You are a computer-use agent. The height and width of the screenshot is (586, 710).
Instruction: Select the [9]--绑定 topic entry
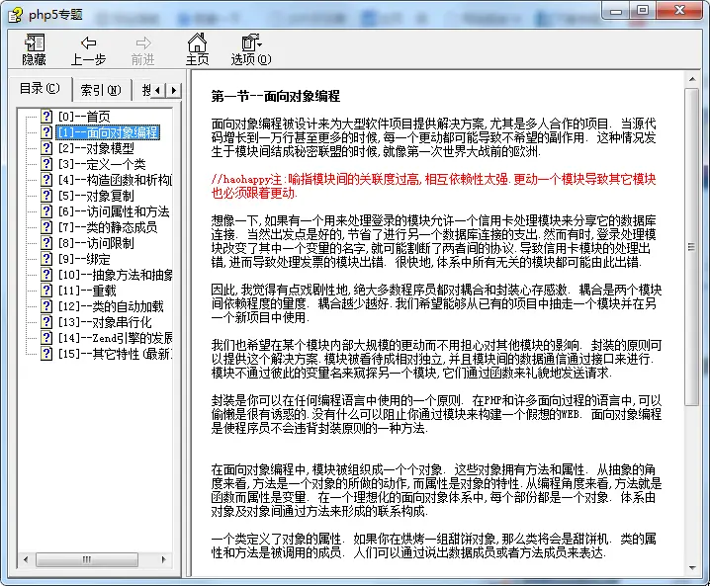click(x=87, y=259)
